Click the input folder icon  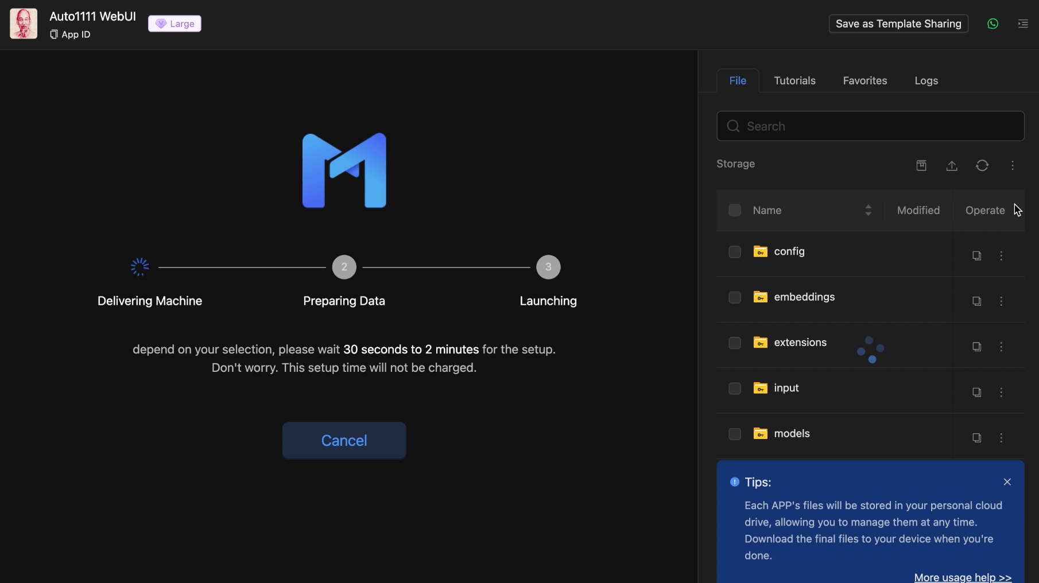(761, 388)
